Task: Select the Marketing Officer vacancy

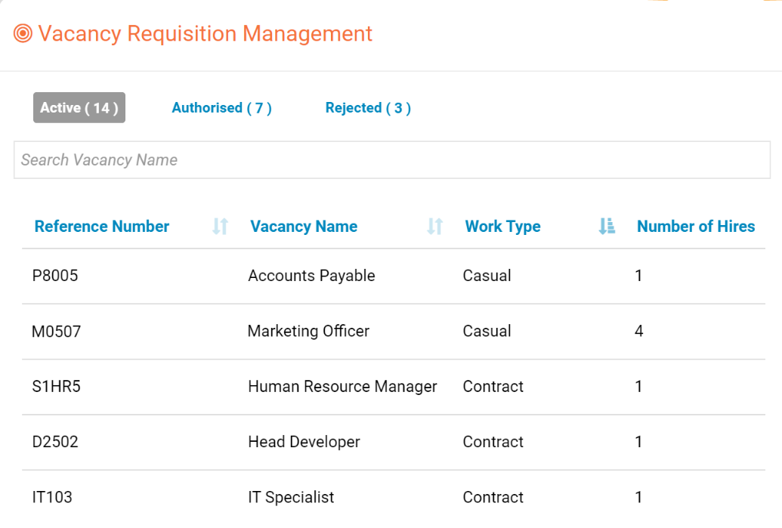Action: (308, 331)
